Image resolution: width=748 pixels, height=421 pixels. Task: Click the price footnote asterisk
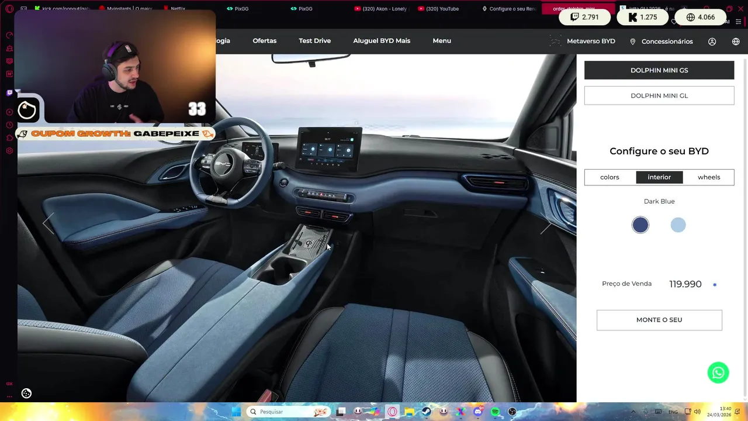pos(714,285)
